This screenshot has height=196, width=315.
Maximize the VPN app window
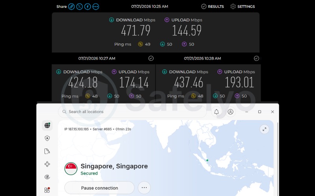tap(259, 112)
